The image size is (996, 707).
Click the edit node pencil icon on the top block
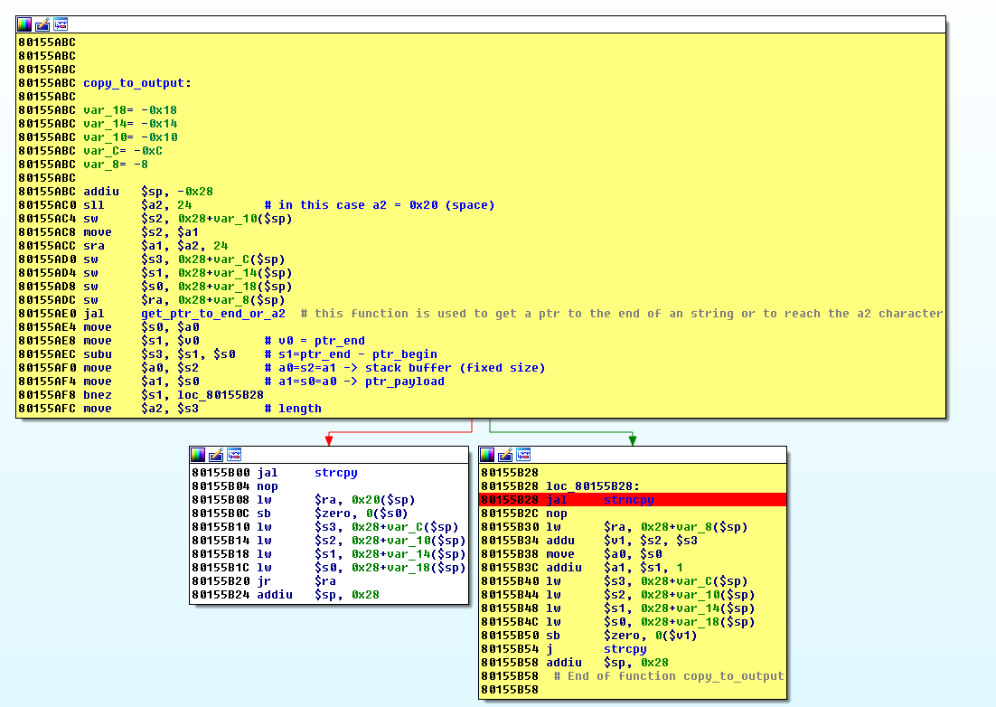click(x=42, y=24)
